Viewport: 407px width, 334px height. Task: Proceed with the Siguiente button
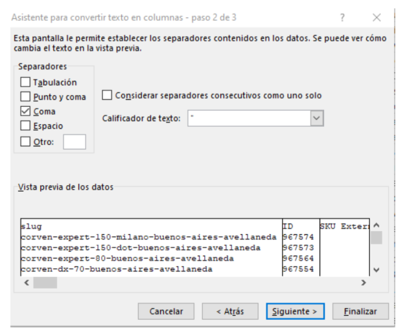pos(294,311)
